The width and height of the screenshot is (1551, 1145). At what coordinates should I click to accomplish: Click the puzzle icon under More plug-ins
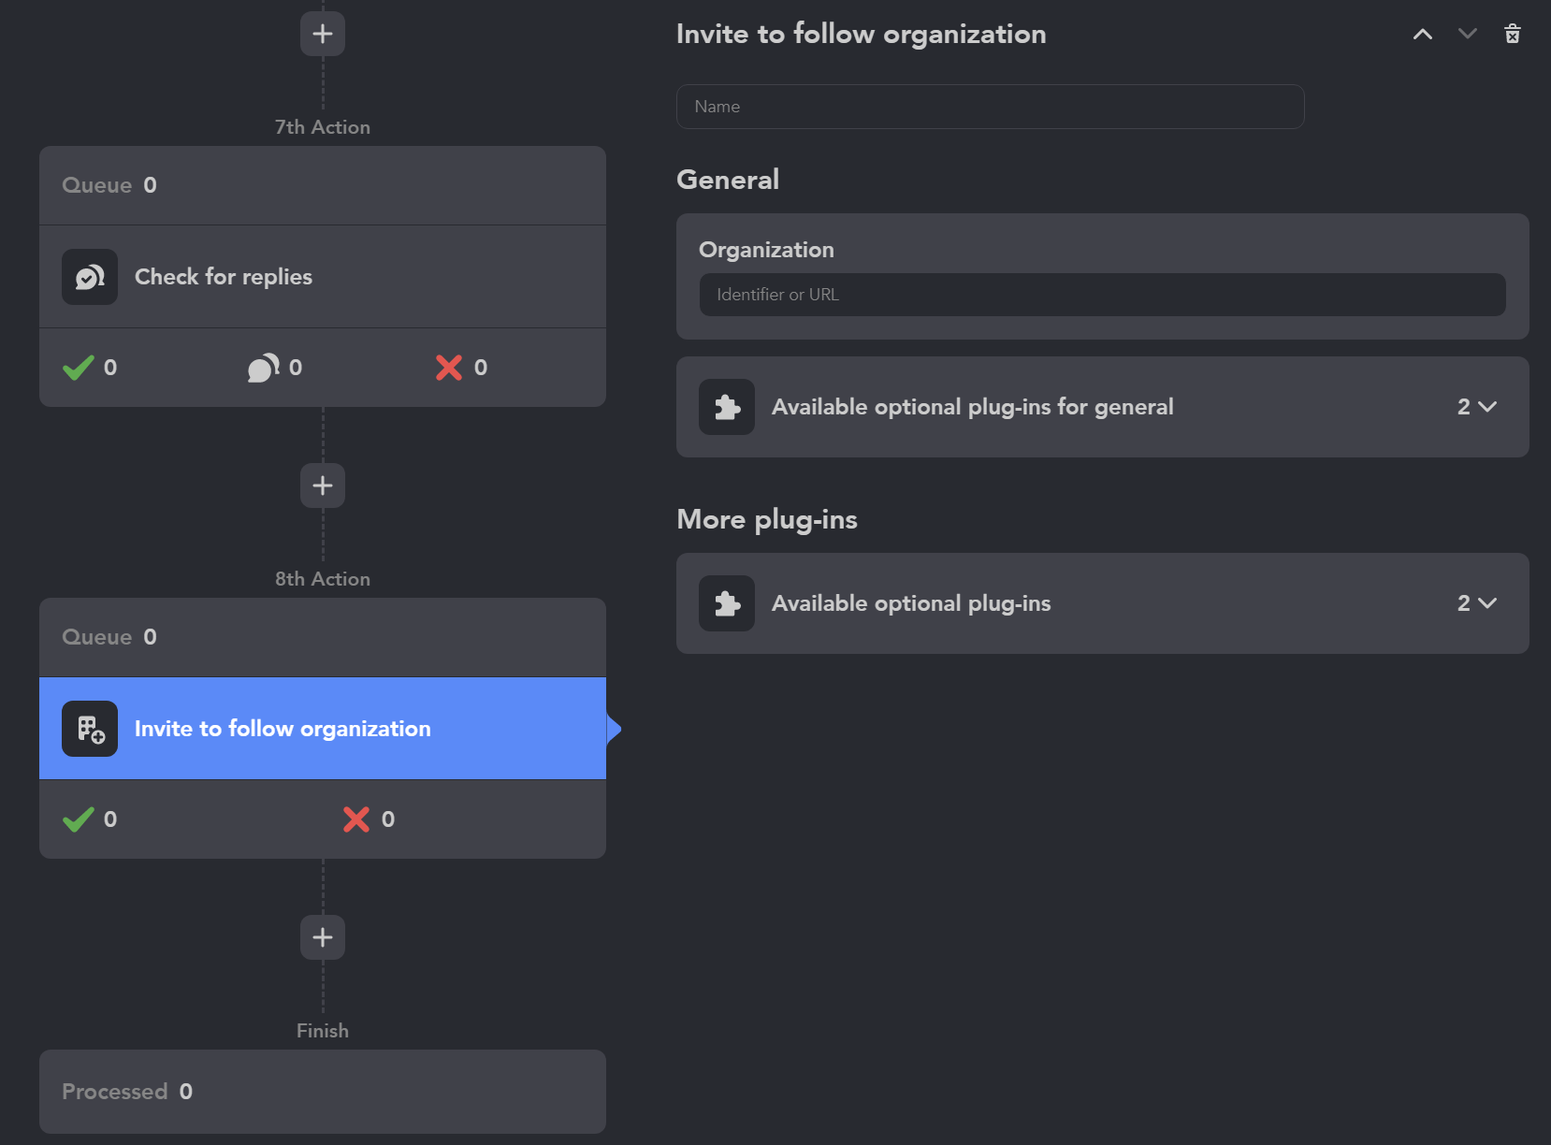coord(727,603)
